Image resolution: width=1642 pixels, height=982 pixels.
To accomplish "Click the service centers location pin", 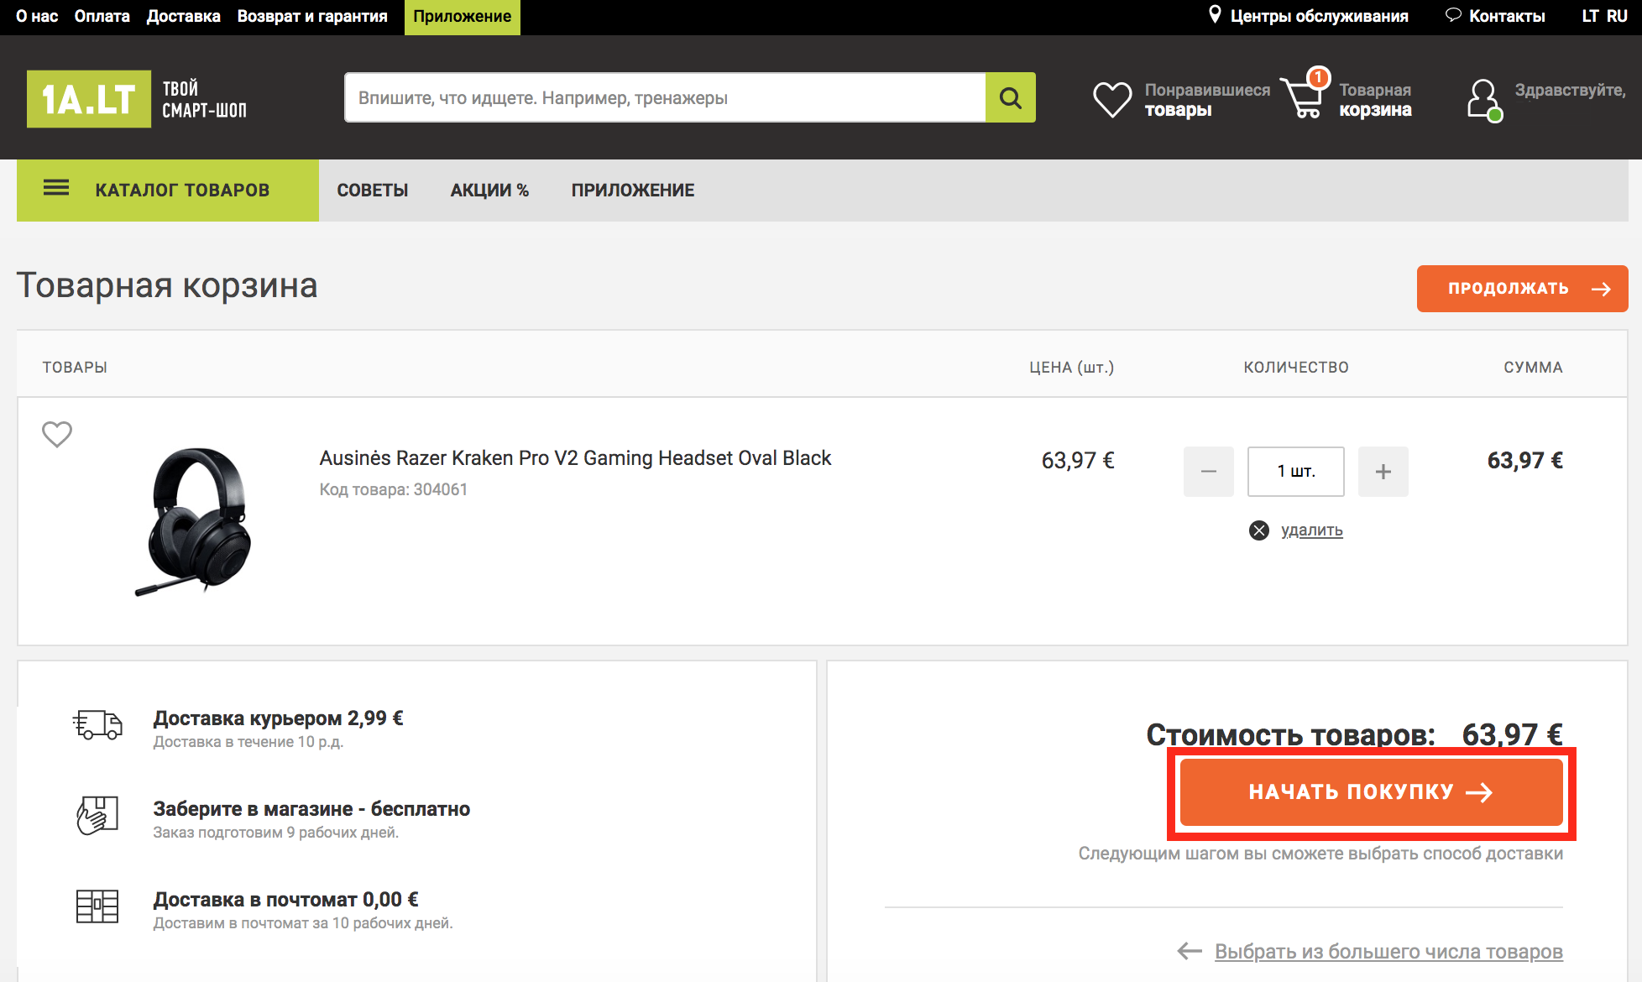I will pyautogui.click(x=1215, y=15).
